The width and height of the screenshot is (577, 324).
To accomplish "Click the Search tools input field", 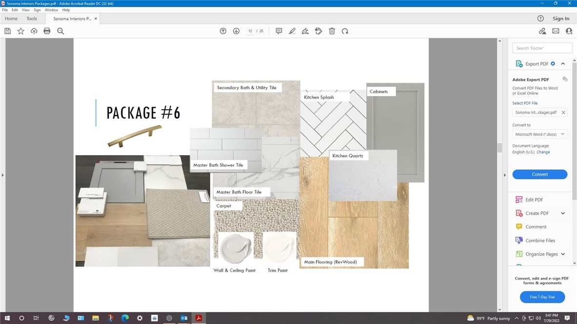I will pyautogui.click(x=542, y=48).
